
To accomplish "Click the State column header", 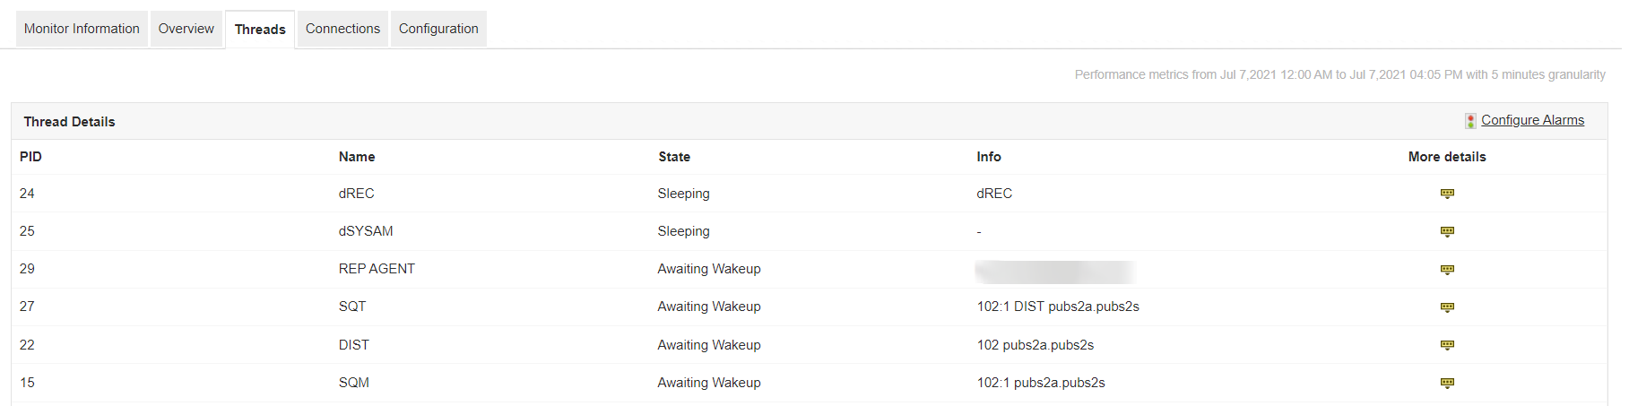I will 674,157.
